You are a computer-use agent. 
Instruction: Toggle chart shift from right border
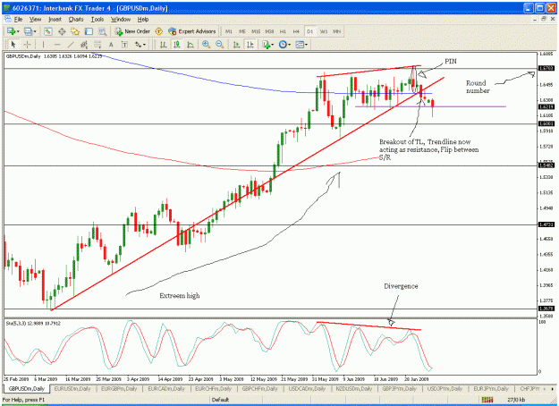click(250, 45)
